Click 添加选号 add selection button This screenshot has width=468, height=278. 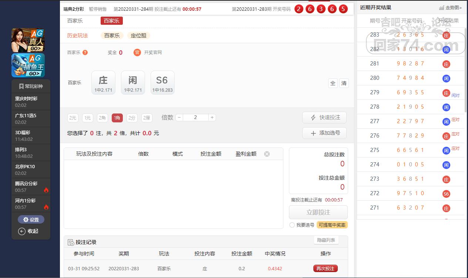point(324,133)
